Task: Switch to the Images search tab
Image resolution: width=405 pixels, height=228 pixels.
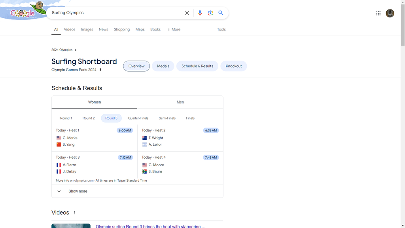Action: [x=87, y=29]
